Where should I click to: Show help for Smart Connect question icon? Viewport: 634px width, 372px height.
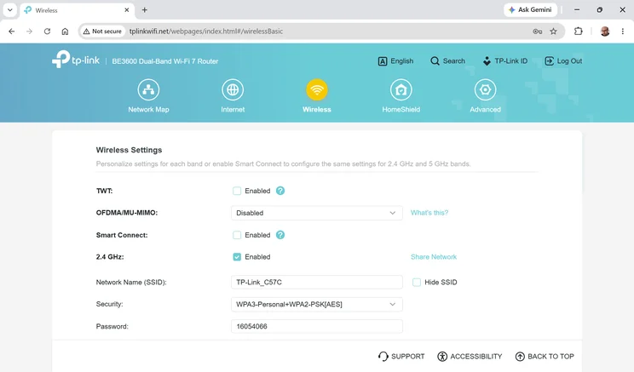(x=280, y=235)
